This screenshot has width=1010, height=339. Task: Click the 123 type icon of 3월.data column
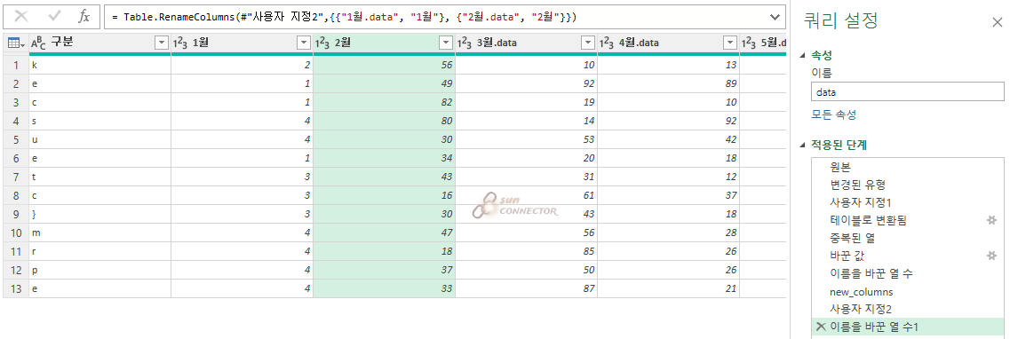point(465,43)
